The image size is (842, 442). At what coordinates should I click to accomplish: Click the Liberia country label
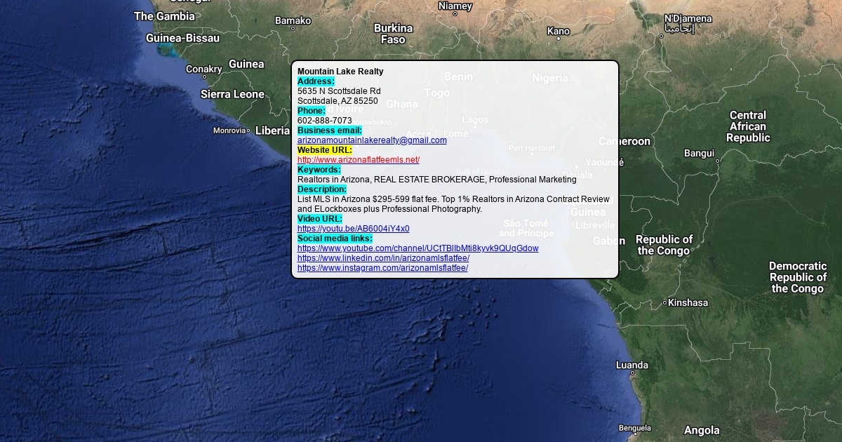[272, 130]
